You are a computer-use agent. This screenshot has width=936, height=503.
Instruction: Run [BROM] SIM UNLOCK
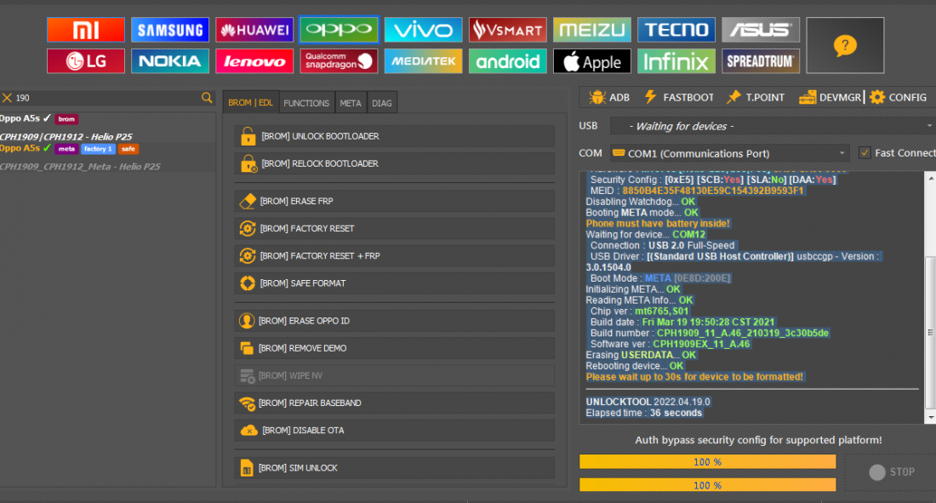tap(395, 468)
